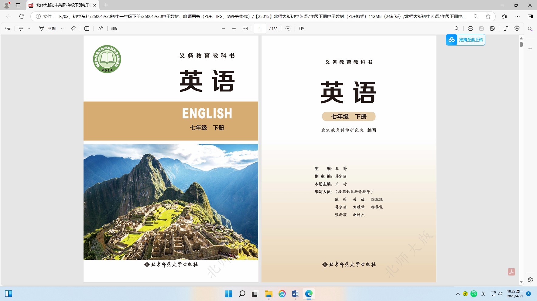Toggle the two-page view layout
537x301 pixels.
coord(302,29)
